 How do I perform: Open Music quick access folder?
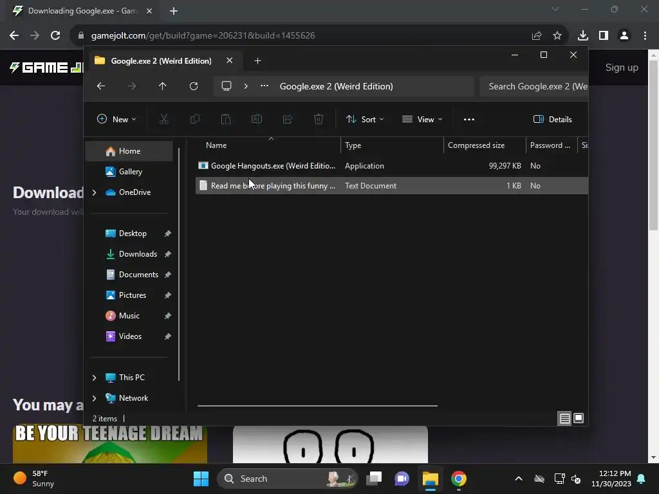129,316
